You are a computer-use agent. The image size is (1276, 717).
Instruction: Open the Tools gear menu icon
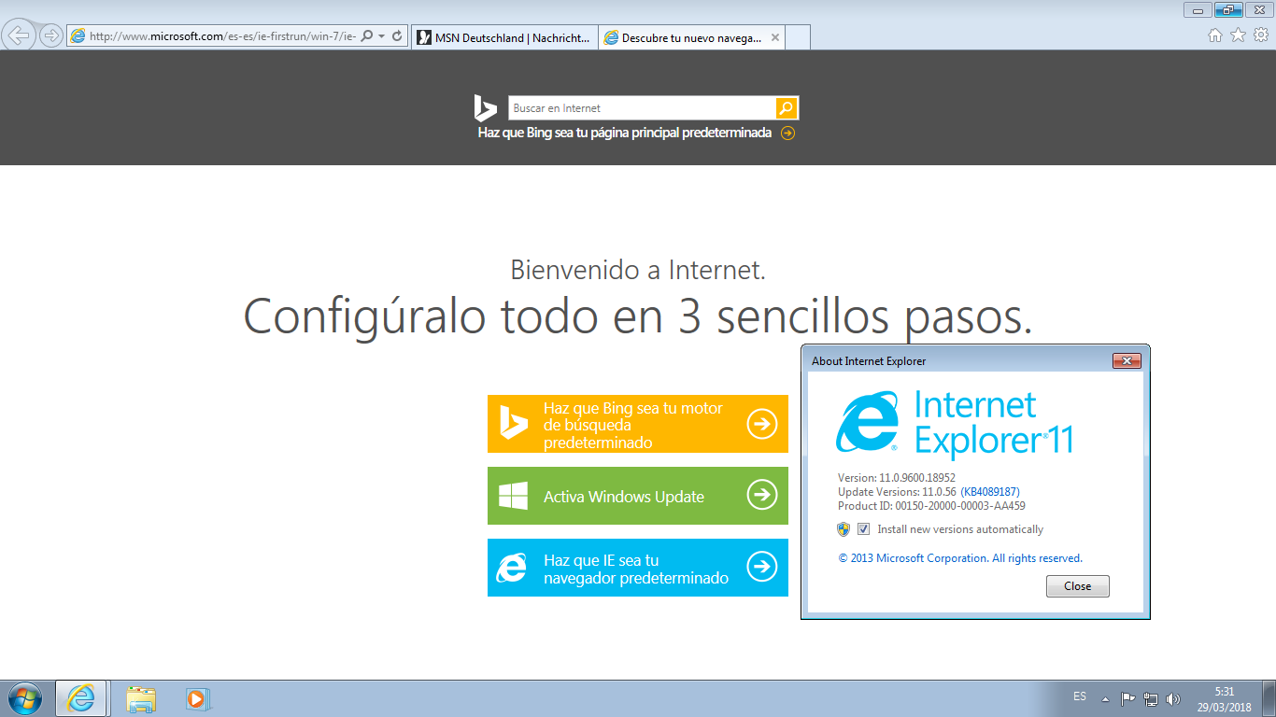[1261, 35]
